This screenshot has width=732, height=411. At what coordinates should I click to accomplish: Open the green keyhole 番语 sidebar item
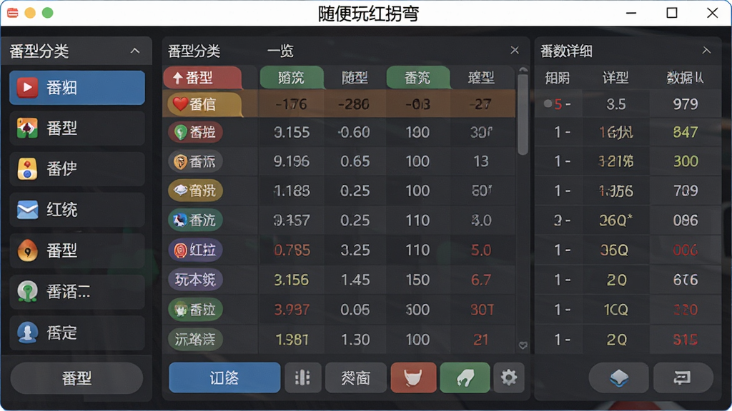pyautogui.click(x=77, y=292)
